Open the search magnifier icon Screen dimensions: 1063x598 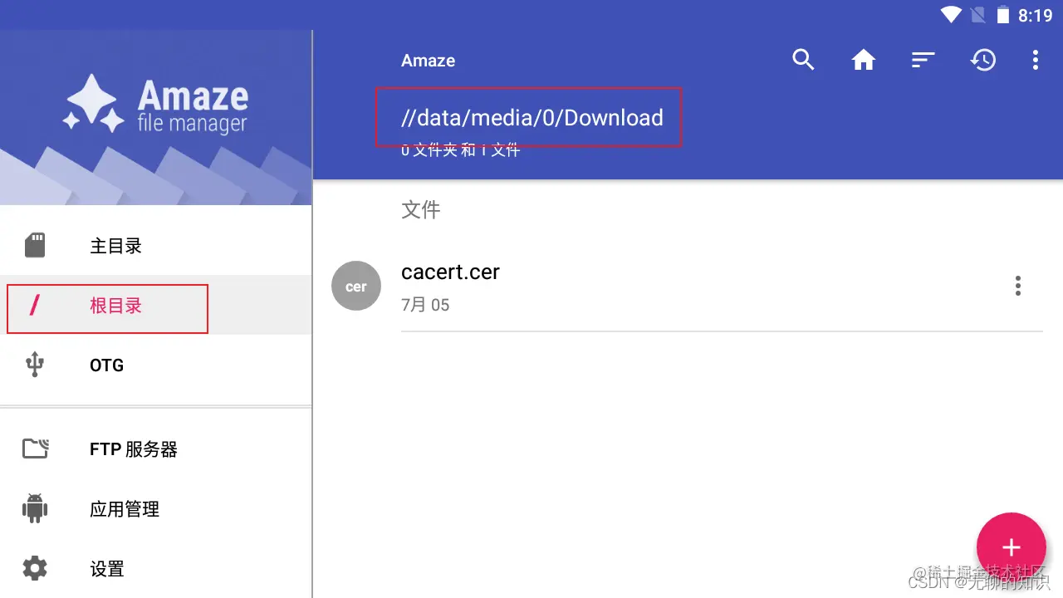point(803,60)
